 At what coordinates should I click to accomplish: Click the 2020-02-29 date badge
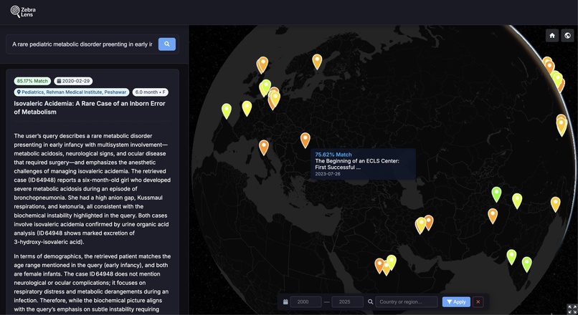click(73, 81)
